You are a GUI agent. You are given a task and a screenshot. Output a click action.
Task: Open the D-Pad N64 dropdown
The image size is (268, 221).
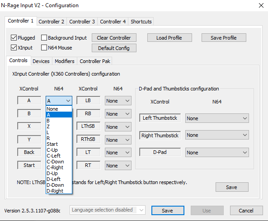pos(217,153)
